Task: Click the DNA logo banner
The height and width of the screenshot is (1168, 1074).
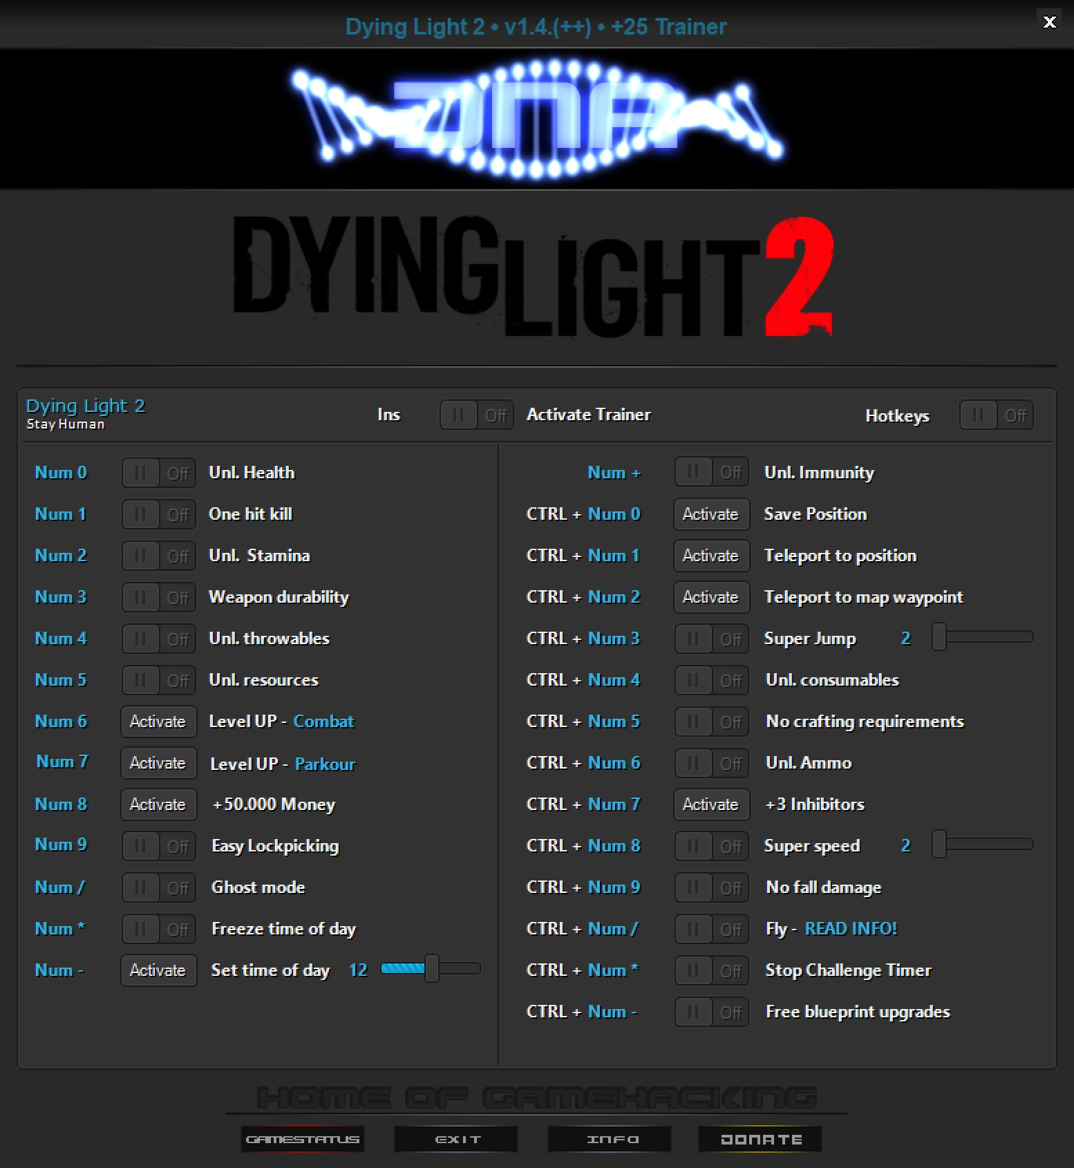Action: coord(537,119)
